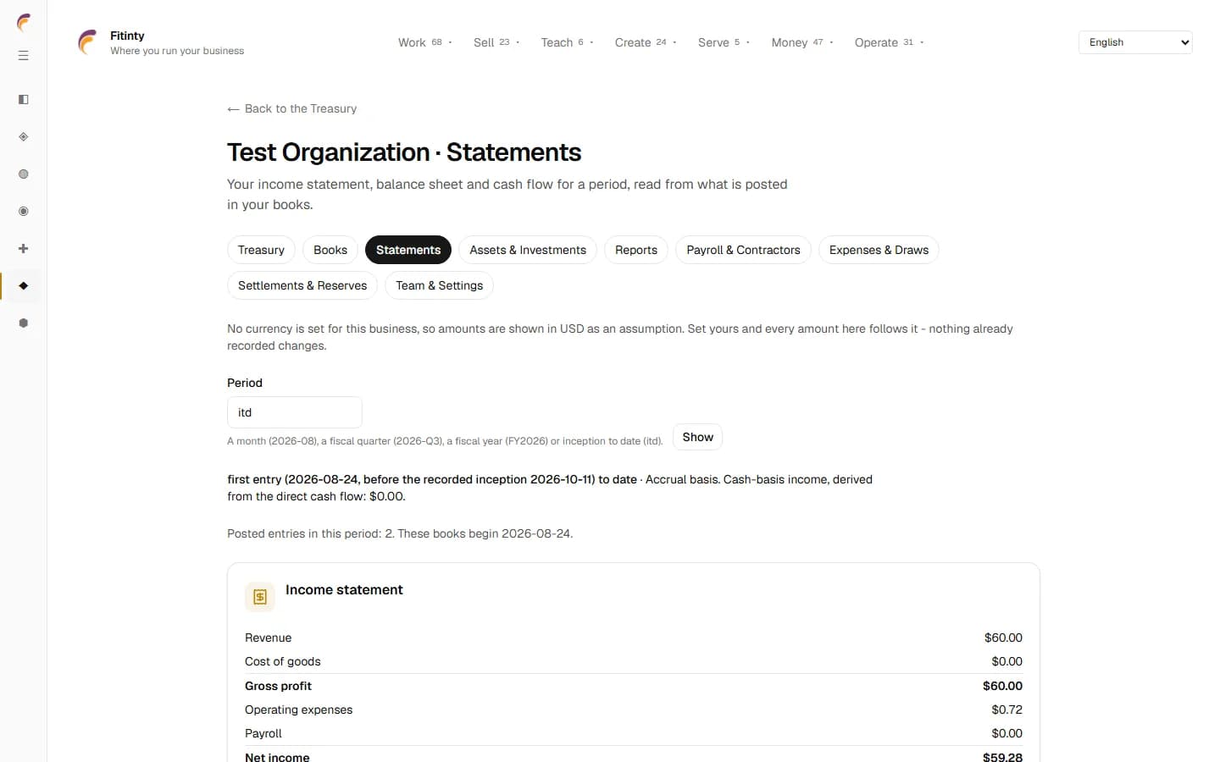Click the Fitinty logo in the header
The image size is (1220, 762).
coord(87,42)
